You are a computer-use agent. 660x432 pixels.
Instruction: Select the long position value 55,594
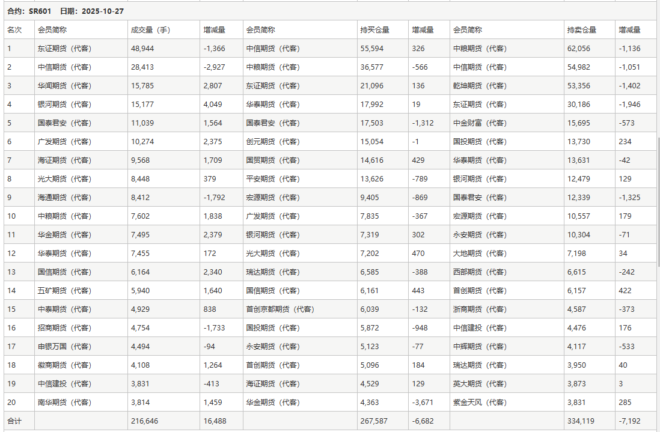(x=371, y=49)
